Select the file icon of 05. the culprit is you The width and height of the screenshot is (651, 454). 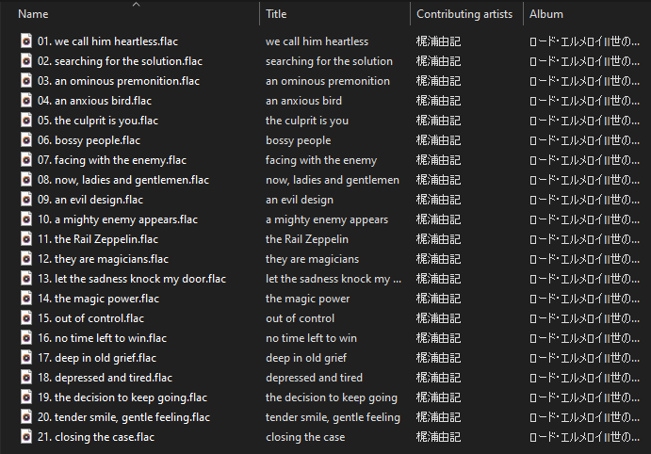(26, 121)
